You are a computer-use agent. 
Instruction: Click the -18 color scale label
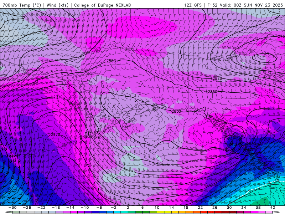click(56, 208)
